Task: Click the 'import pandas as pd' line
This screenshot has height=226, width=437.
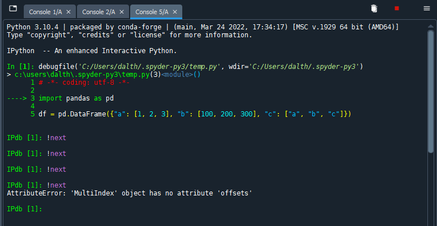Action: pyautogui.click(x=76, y=98)
